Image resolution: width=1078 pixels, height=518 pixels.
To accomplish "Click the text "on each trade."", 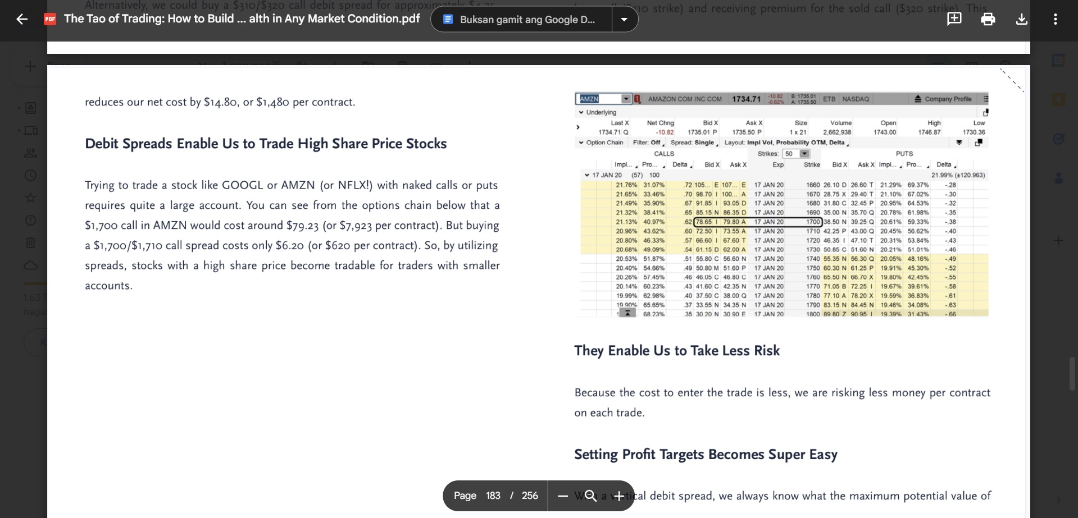I will [609, 412].
